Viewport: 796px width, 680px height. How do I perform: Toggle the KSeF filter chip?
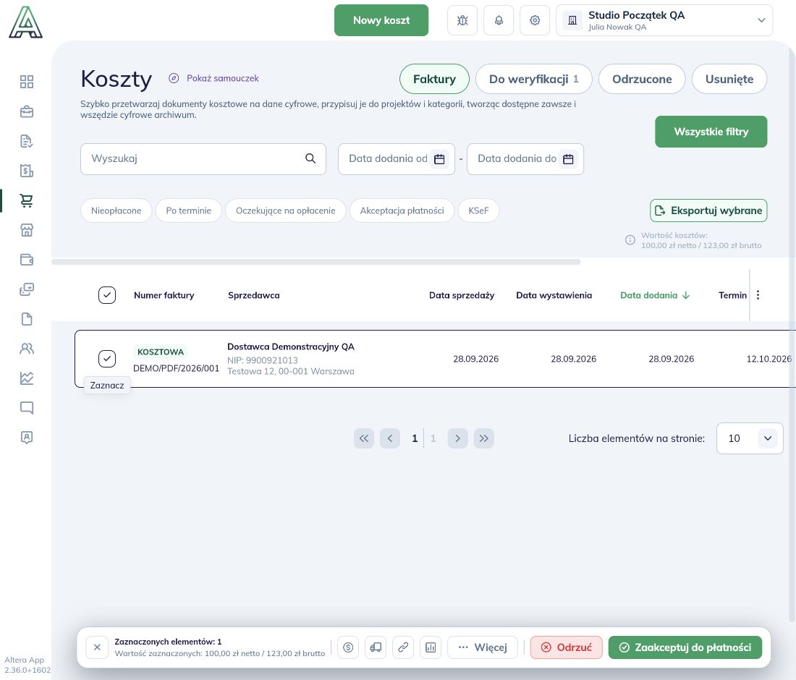point(478,211)
